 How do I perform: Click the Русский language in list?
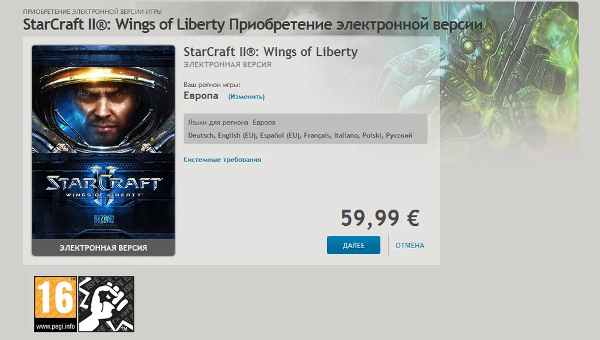pos(399,135)
